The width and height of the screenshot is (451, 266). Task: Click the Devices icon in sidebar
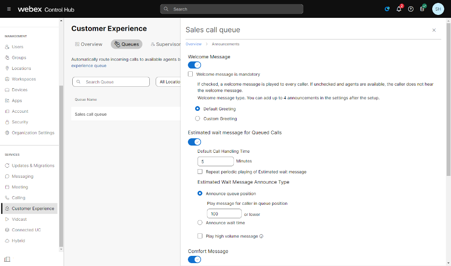tap(7, 90)
